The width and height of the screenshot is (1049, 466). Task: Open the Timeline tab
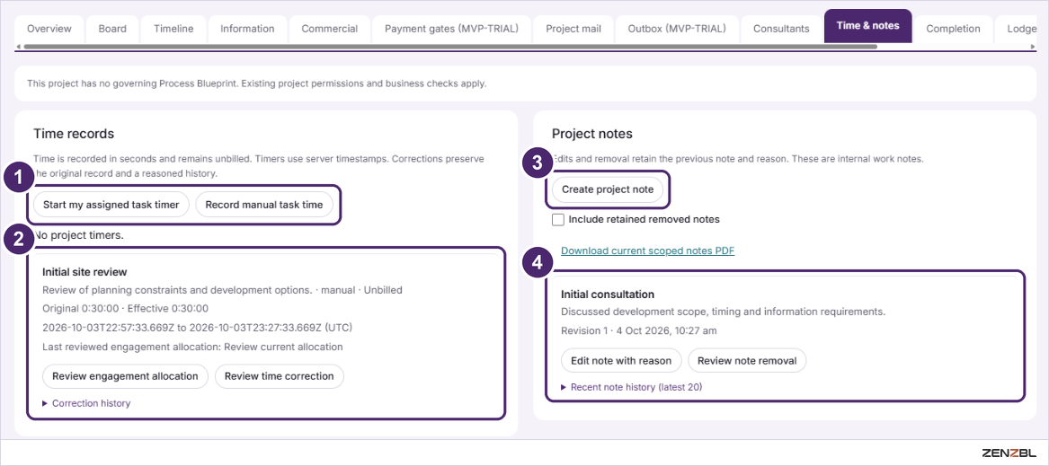click(173, 29)
